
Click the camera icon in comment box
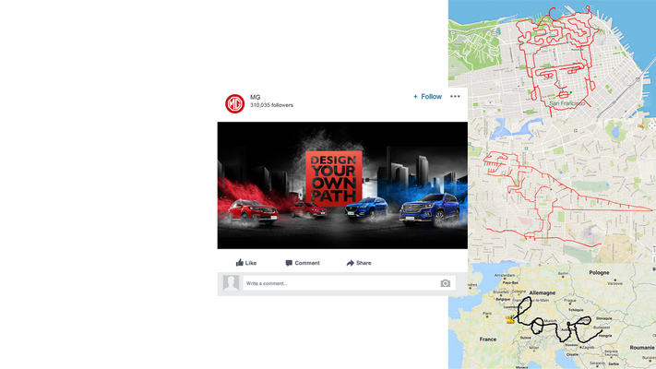click(445, 283)
